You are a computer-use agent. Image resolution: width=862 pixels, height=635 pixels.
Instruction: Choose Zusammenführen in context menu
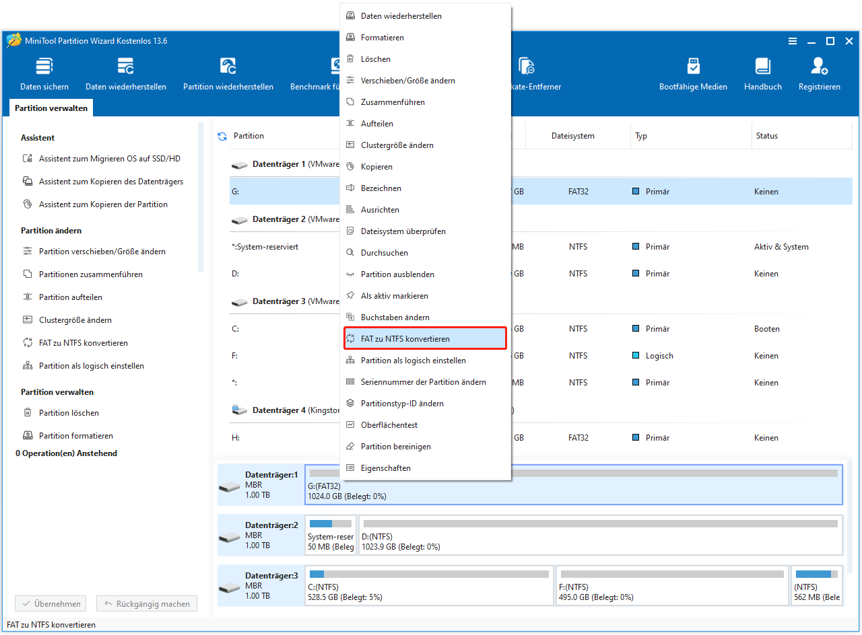tap(425, 102)
